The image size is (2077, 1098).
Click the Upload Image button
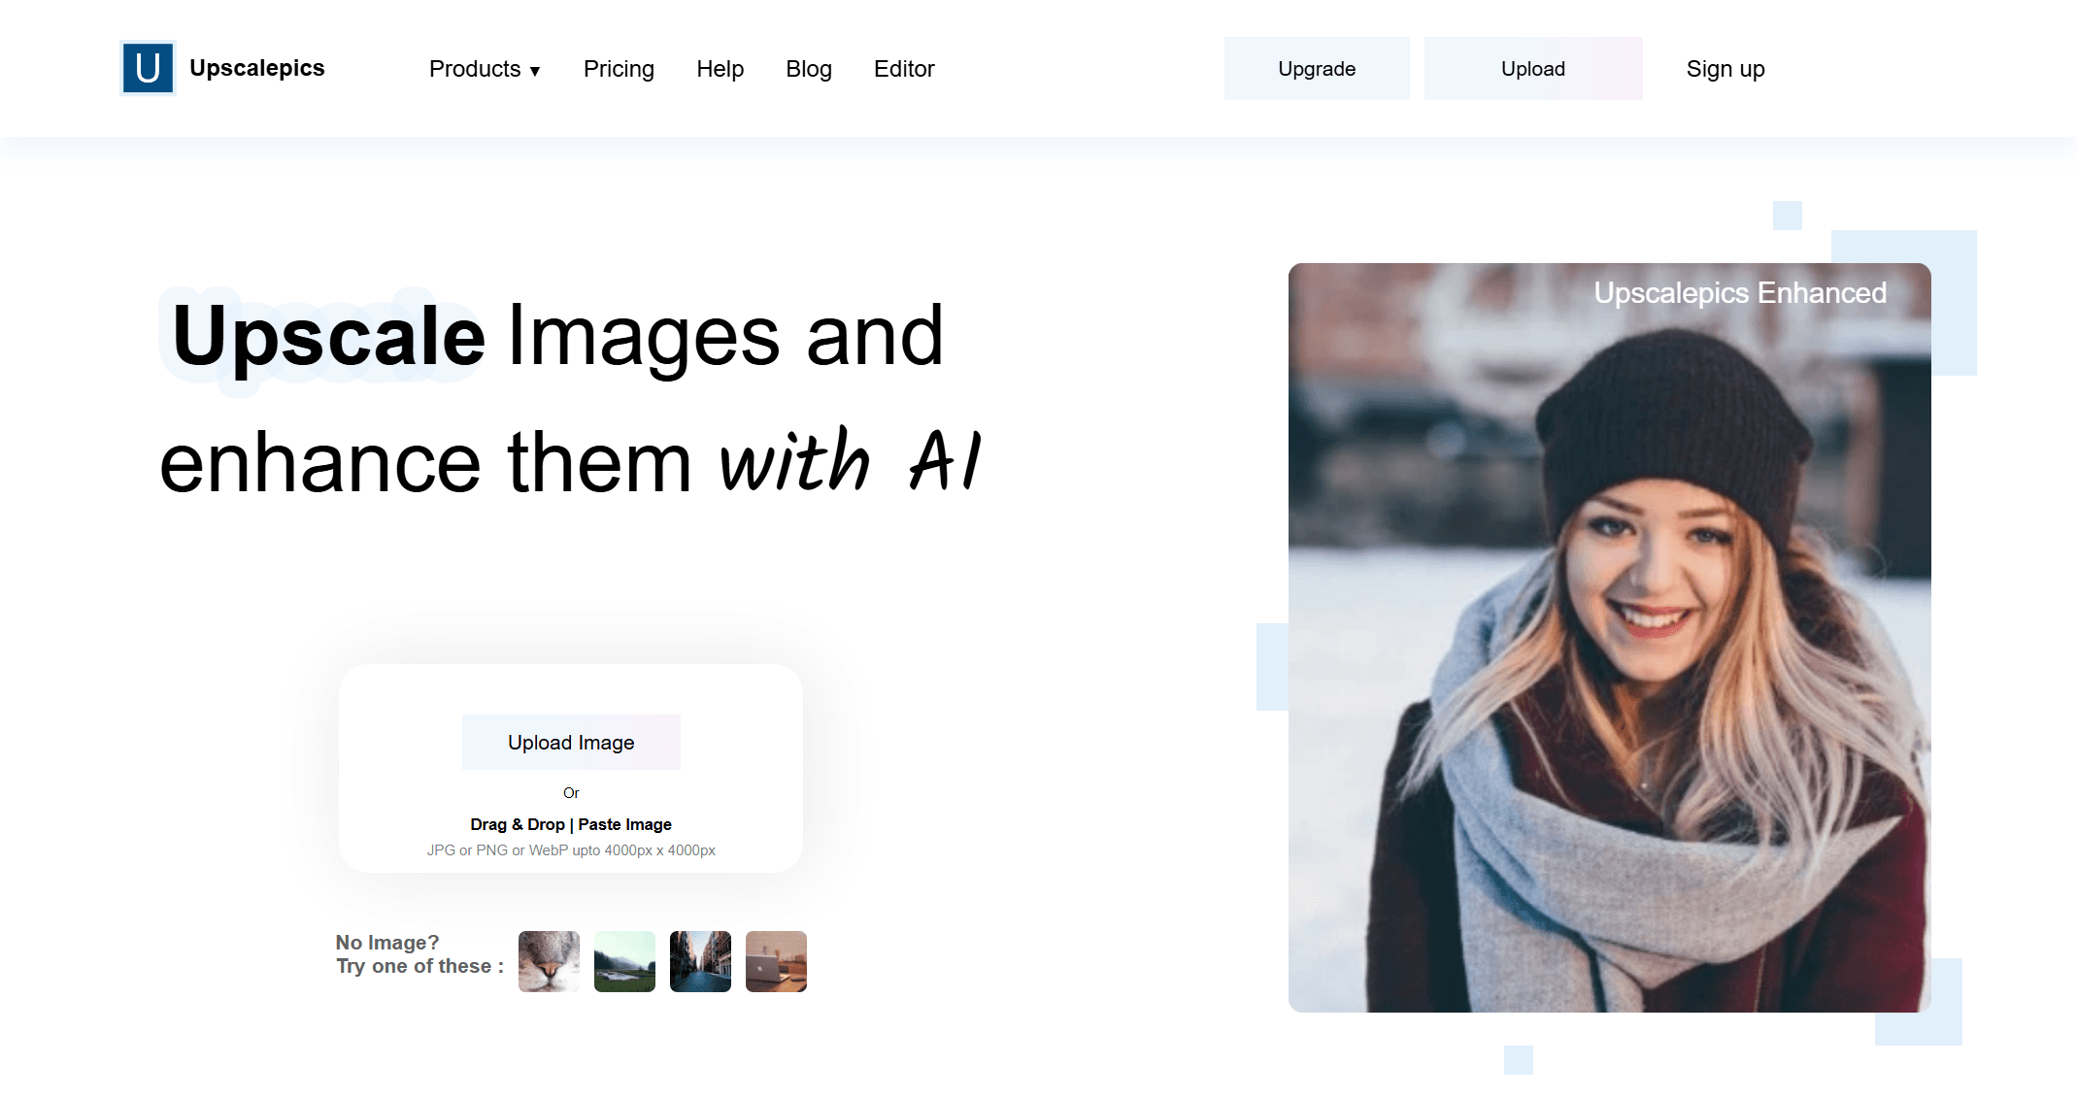571,743
